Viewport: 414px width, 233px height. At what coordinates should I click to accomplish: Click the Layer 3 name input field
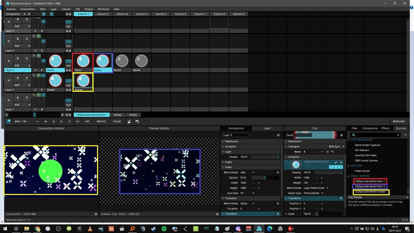point(235,135)
